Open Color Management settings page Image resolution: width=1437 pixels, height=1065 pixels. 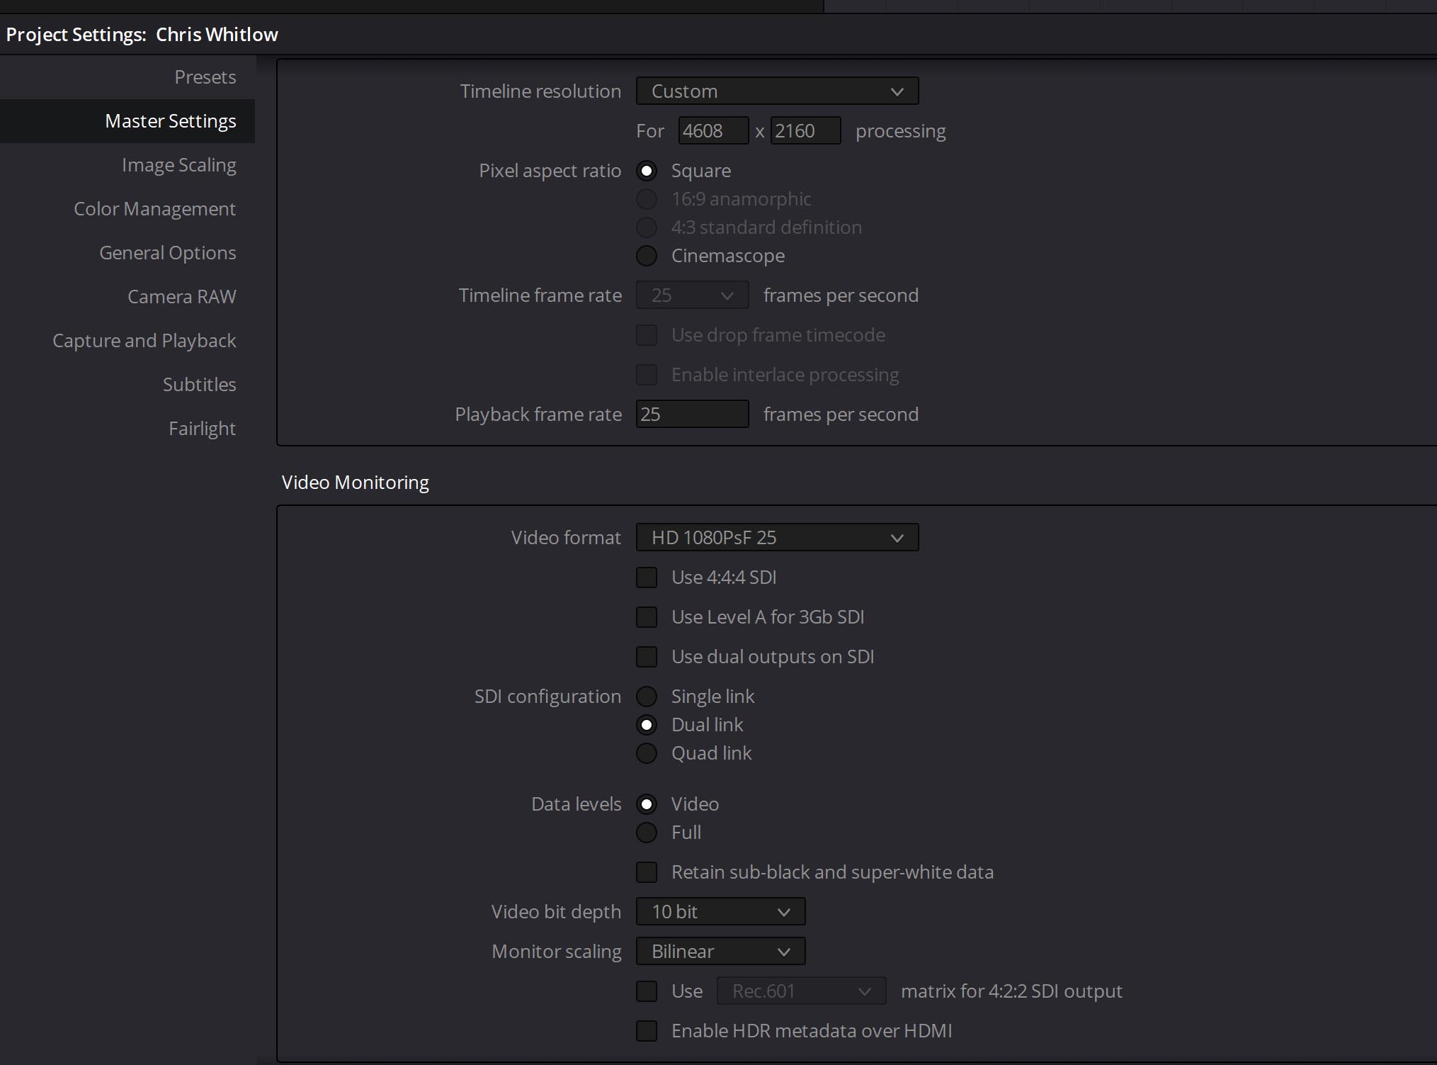pos(154,209)
